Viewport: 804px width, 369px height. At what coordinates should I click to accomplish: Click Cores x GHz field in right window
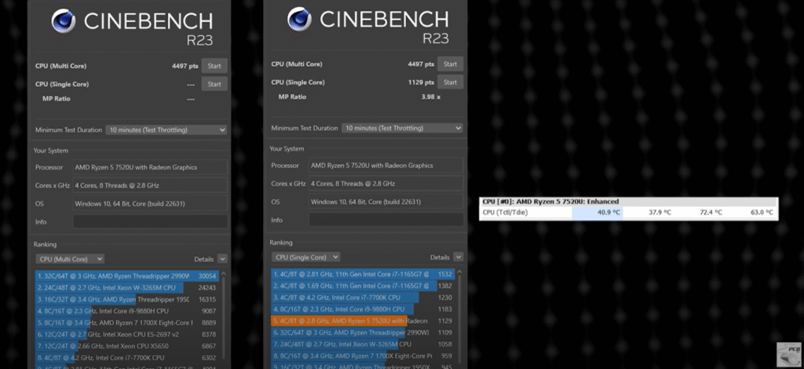point(386,184)
